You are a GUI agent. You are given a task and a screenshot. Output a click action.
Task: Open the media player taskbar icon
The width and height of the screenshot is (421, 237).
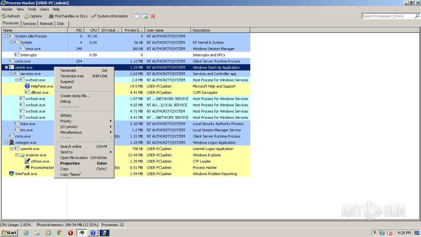click(48, 233)
